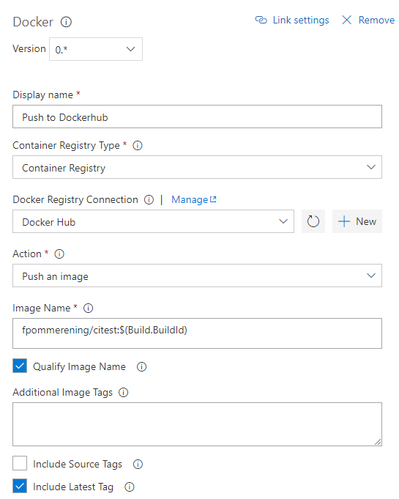Viewport: 399px width, 499px height.
Task: Uncheck Qualify Image Name checkbox
Action: tap(20, 366)
